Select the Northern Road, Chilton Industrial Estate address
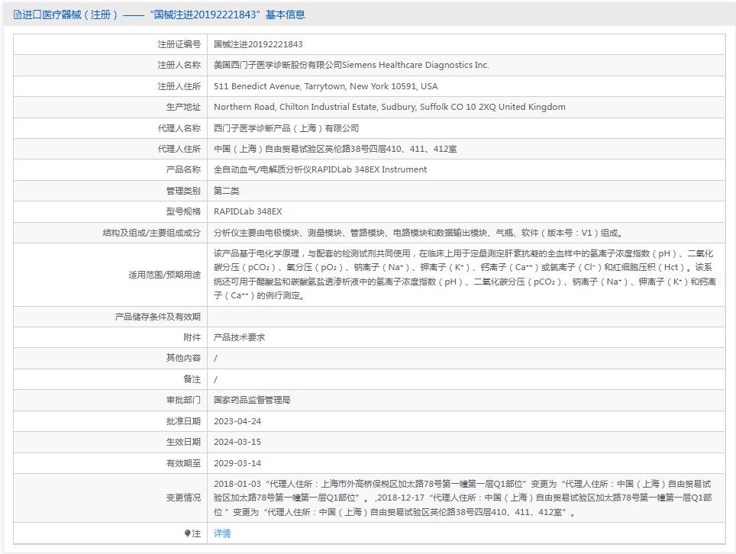 pyautogui.click(x=389, y=107)
